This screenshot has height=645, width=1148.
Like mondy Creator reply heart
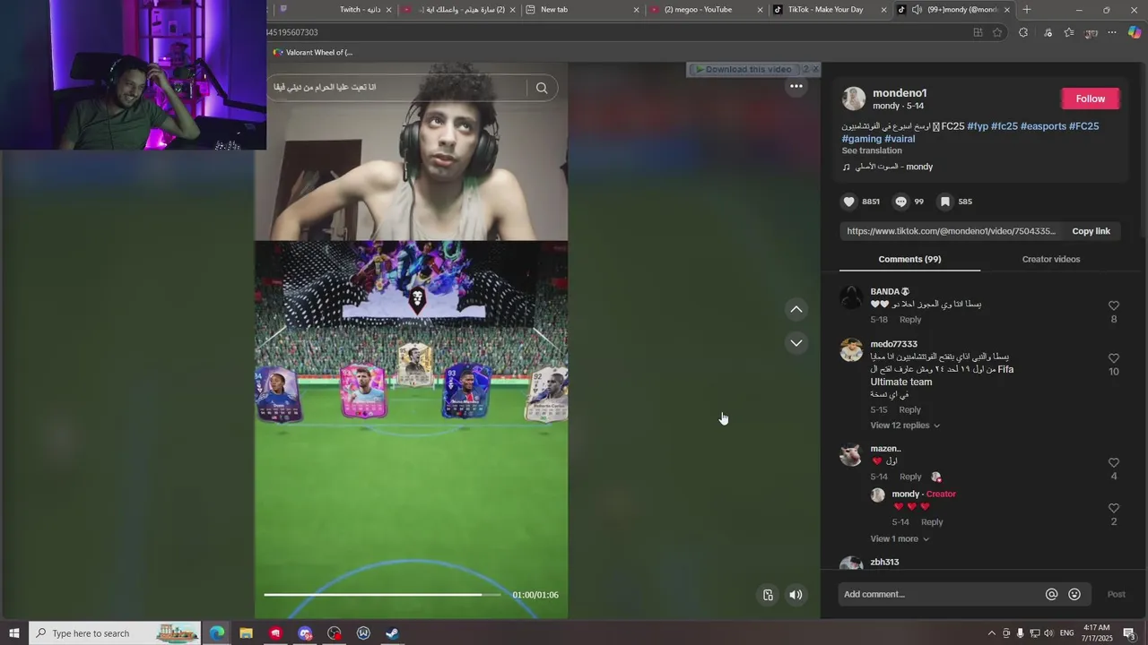[x=1114, y=509]
